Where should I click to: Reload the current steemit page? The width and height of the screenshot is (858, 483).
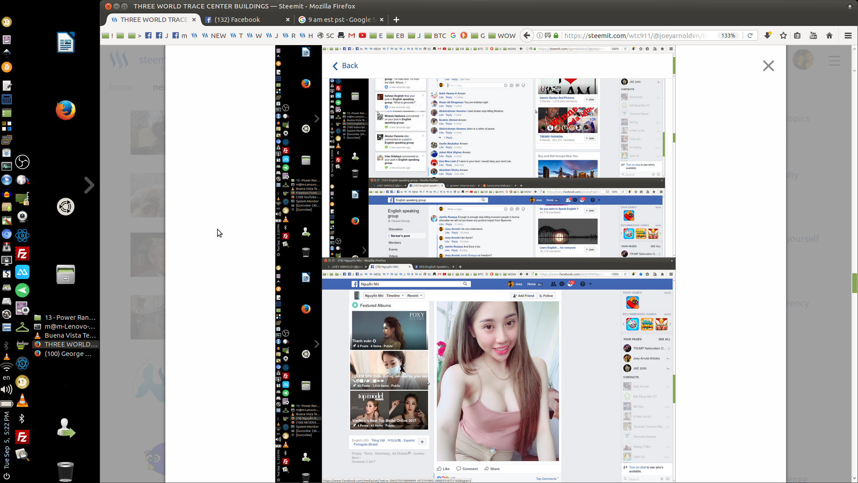click(750, 35)
